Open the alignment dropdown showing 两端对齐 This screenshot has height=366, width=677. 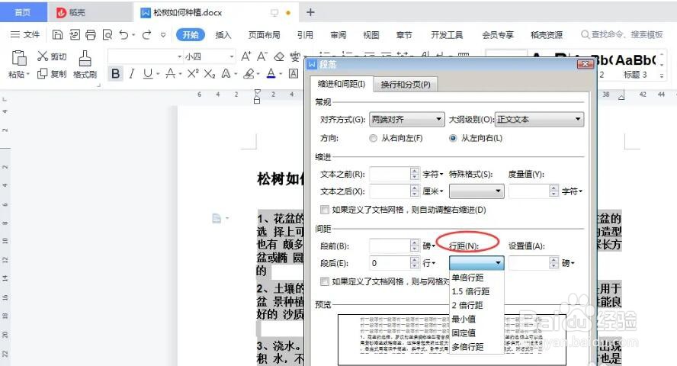tap(406, 119)
